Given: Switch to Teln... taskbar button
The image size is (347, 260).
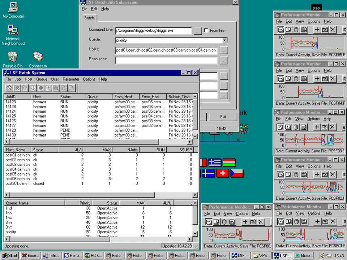Looking at the screenshot, I should click(51, 256).
